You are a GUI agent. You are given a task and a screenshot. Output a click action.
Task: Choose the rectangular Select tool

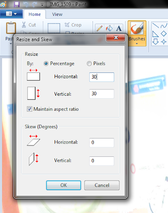[x=54, y=28]
